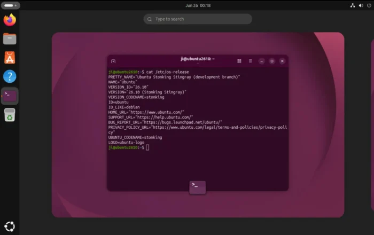Open the power icon in the top bar

pos(369,5)
